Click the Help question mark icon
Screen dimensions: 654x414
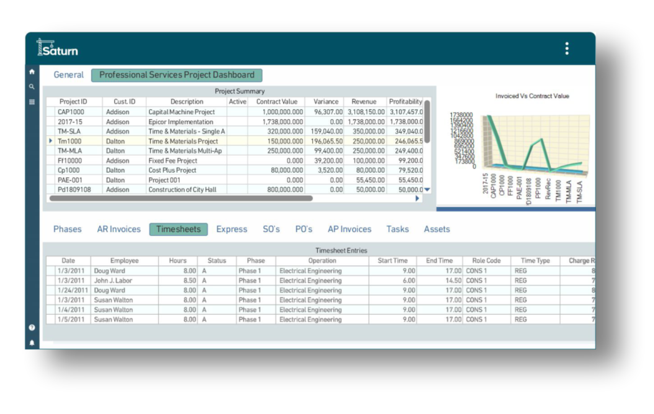click(31, 327)
